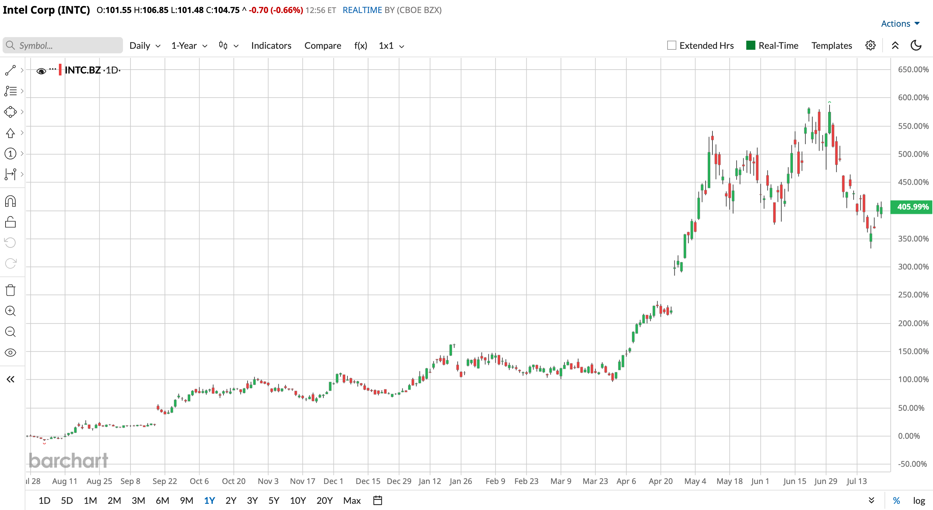Screen dimensions: 933x510
Task: Enable Extended Hrs checkbox
Action: pyautogui.click(x=671, y=45)
